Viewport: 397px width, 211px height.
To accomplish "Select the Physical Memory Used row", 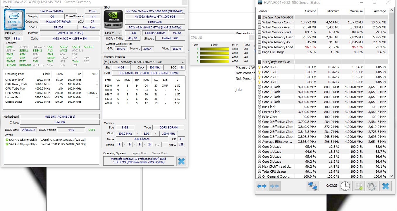I will (x=322, y=37).
